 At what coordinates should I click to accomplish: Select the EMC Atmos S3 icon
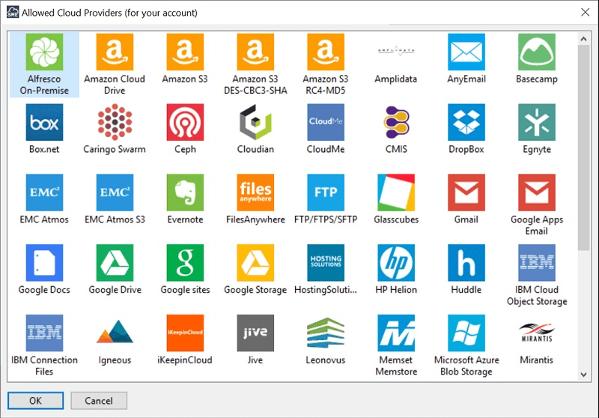pos(115,193)
